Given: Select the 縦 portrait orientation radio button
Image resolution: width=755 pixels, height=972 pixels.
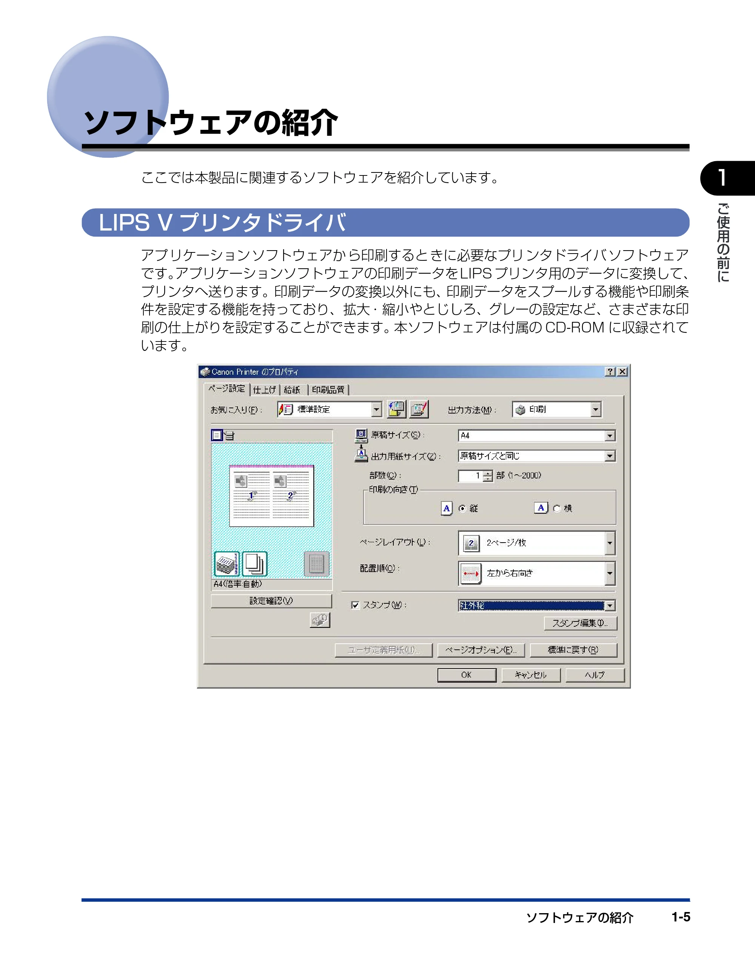Looking at the screenshot, I should pos(462,508).
